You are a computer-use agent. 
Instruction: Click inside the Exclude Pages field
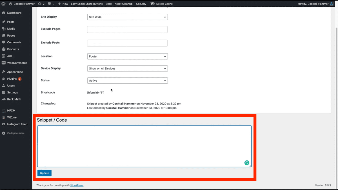pyautogui.click(x=127, y=29)
